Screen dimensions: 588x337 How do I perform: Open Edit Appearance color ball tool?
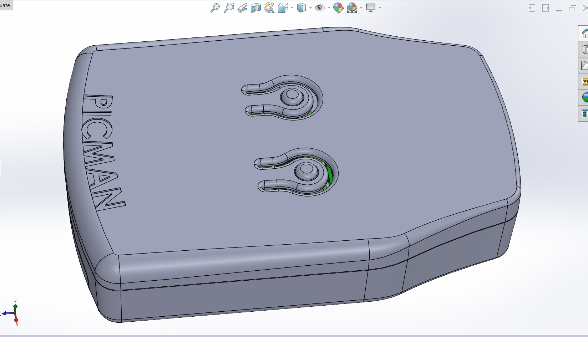click(x=338, y=8)
